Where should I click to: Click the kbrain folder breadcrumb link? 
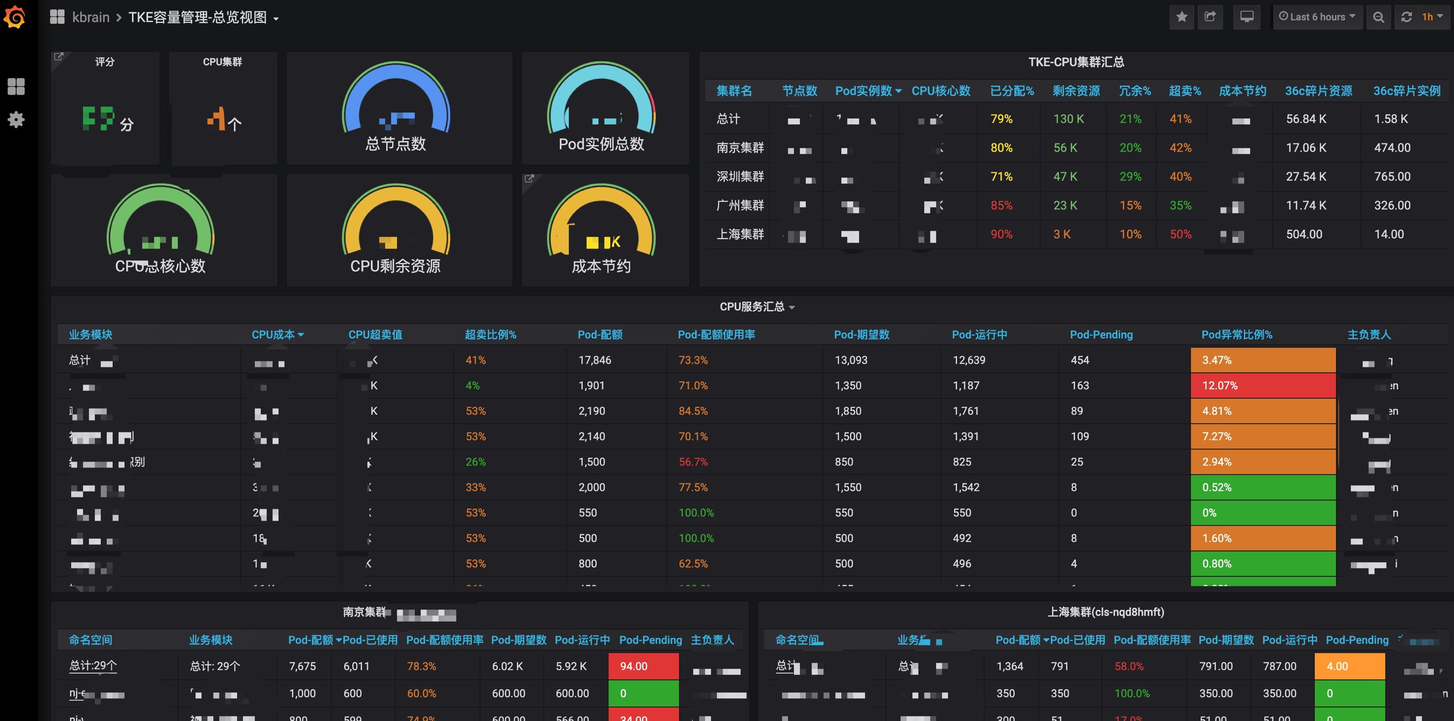point(90,18)
